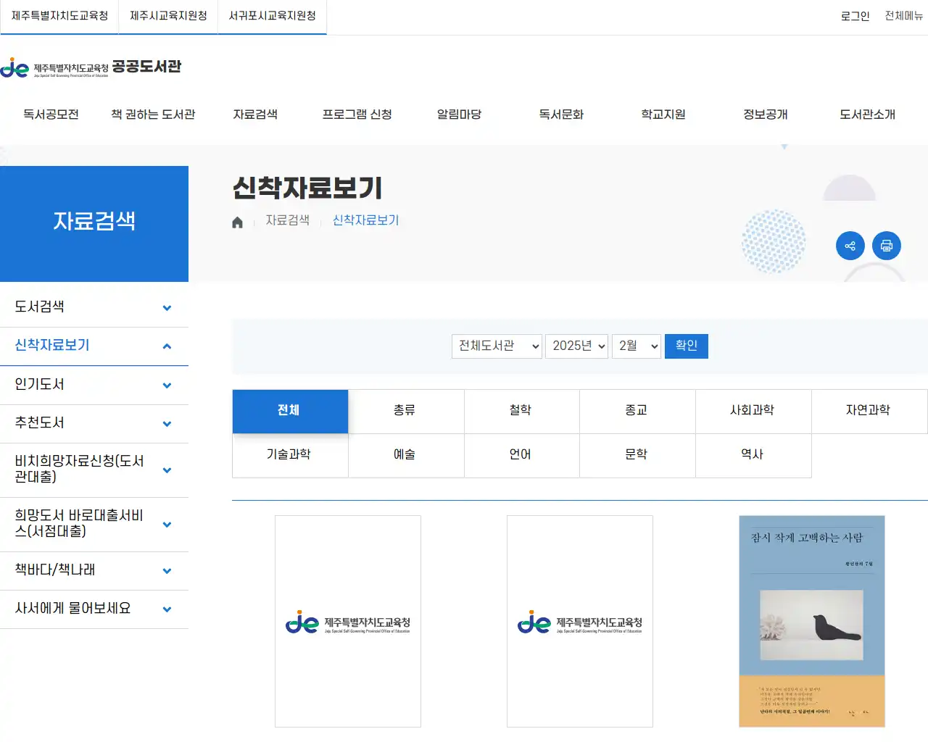Open the 학교지원 menu
Image resolution: width=928 pixels, height=742 pixels.
[x=663, y=114]
